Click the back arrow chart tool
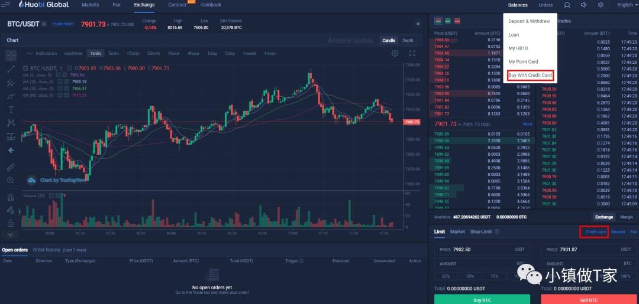 click(x=11, y=150)
